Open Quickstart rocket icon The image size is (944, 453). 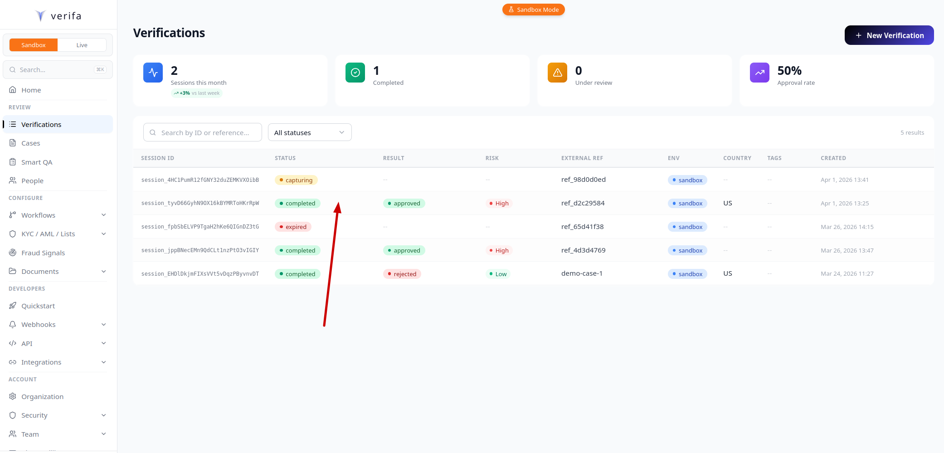click(13, 306)
